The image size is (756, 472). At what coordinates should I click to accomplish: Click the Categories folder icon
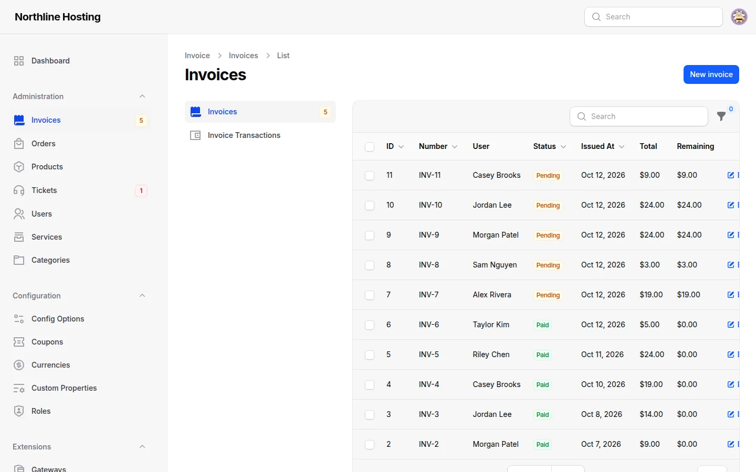point(19,260)
